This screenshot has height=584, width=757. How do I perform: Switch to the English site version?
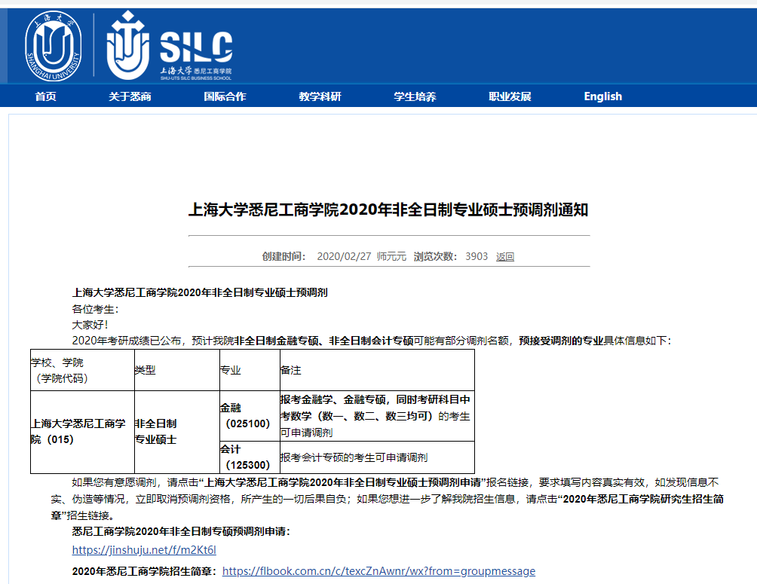coord(602,96)
